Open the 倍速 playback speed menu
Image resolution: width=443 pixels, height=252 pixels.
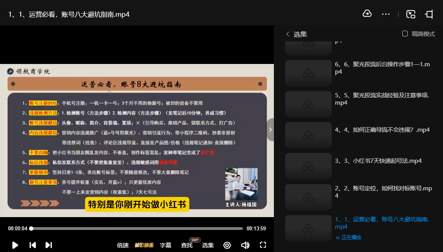123,245
